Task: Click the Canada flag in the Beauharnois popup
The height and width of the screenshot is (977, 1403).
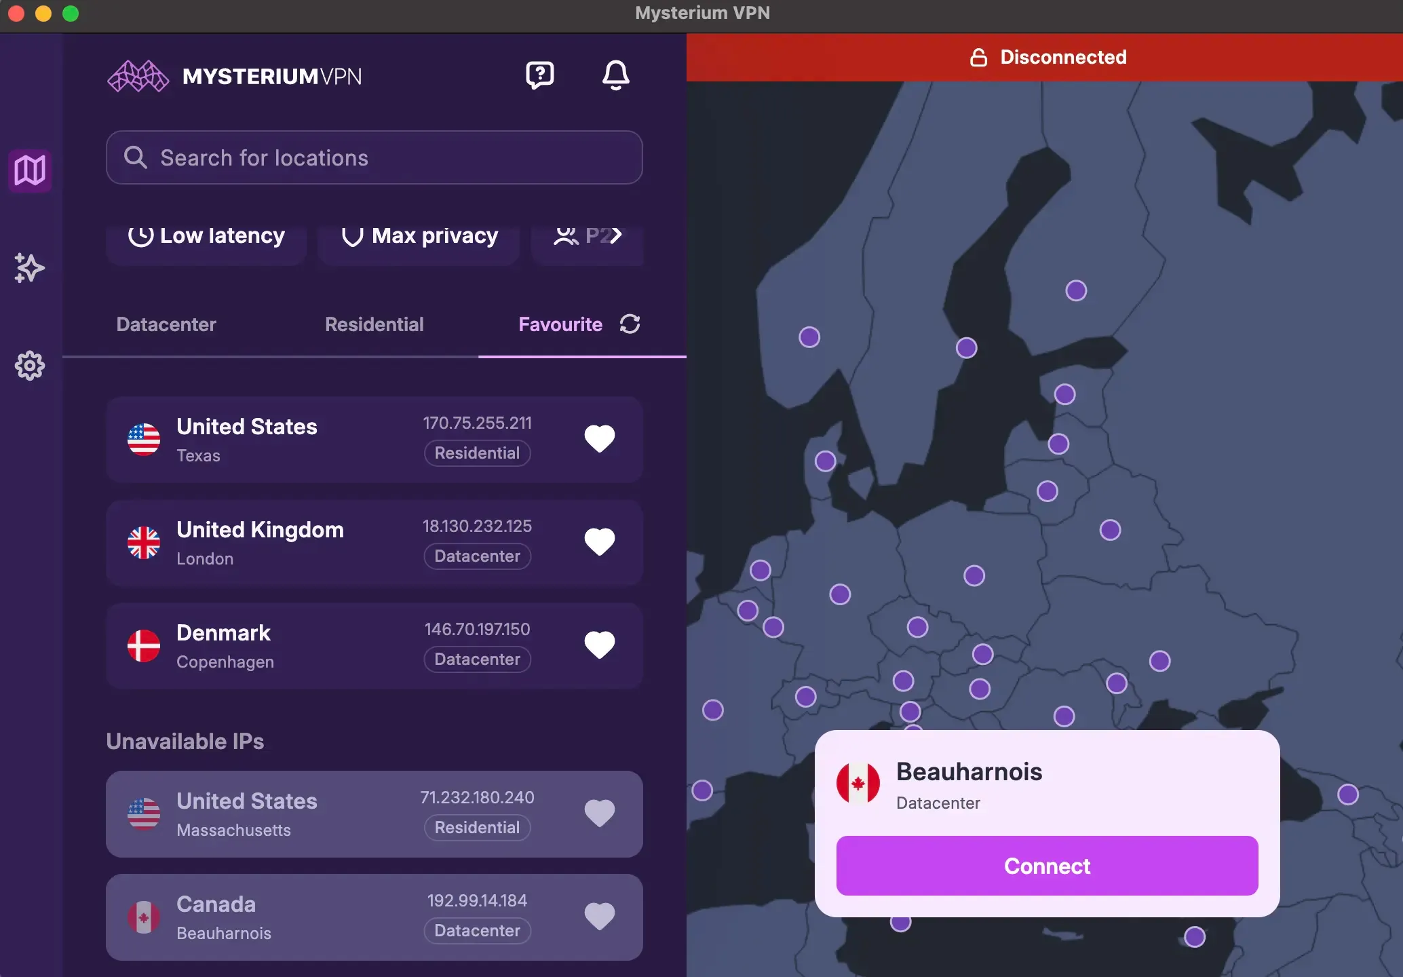Action: coord(858,783)
